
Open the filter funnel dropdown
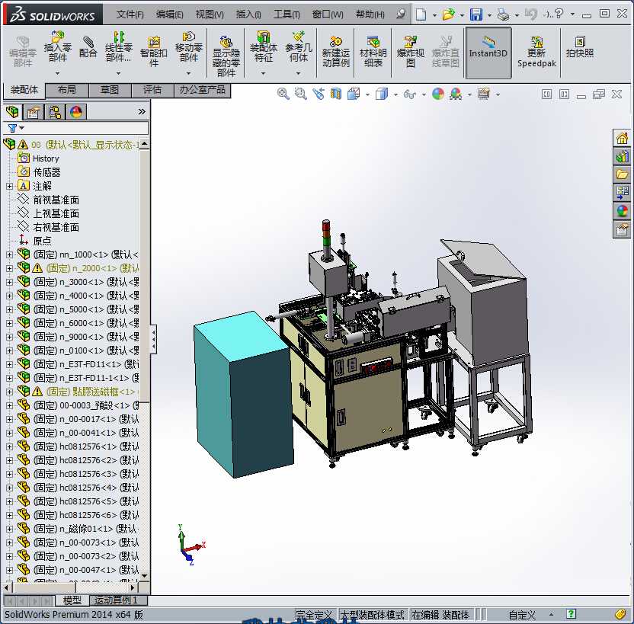(x=16, y=128)
